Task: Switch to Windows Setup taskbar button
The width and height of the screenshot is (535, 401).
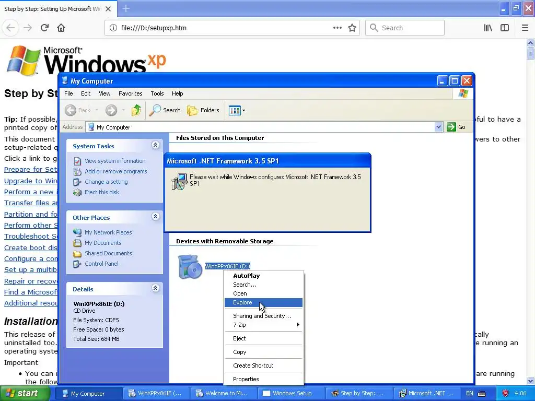Action: click(292, 394)
